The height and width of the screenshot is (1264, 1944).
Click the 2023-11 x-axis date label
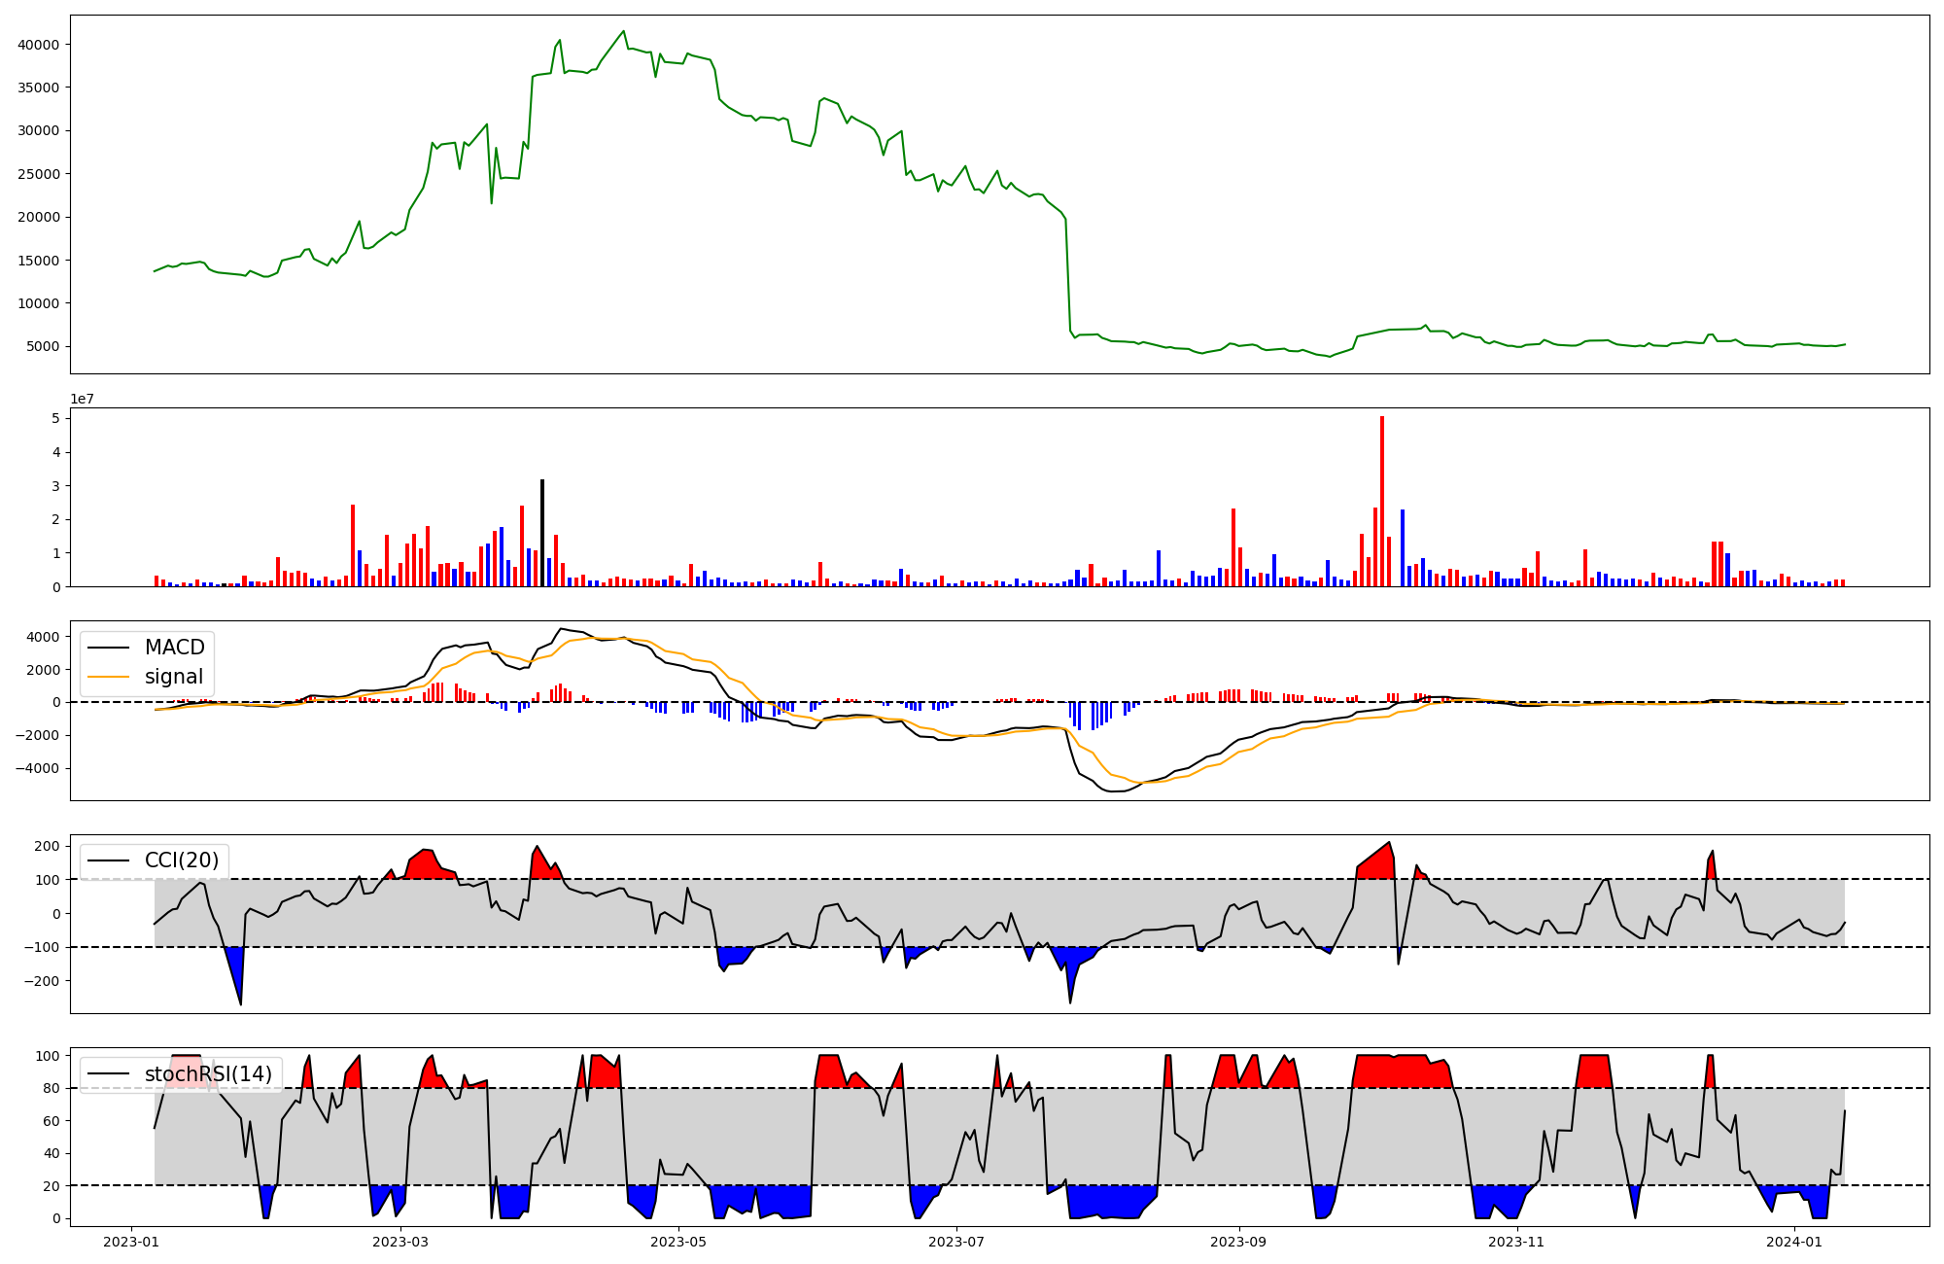click(1516, 1242)
